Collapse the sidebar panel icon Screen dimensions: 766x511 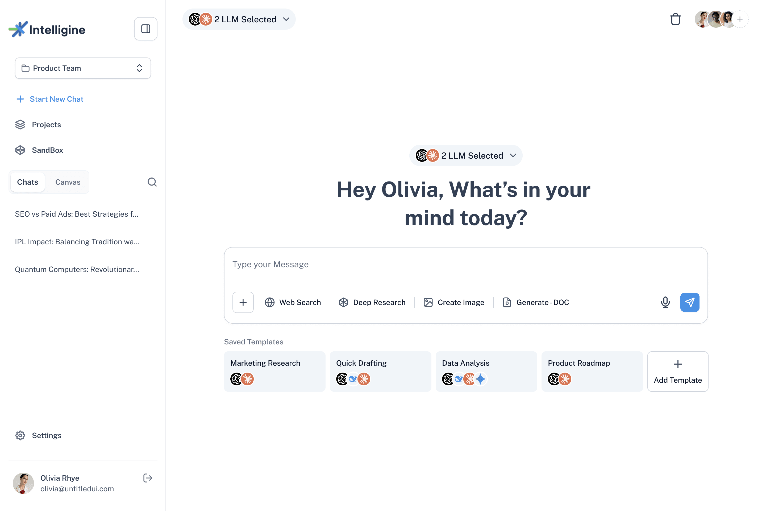pos(145,29)
